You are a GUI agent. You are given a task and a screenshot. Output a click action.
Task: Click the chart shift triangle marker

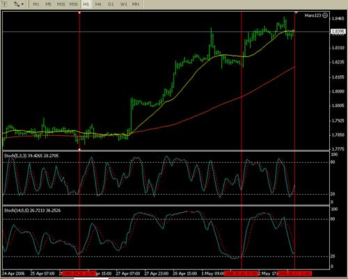coord(296,12)
